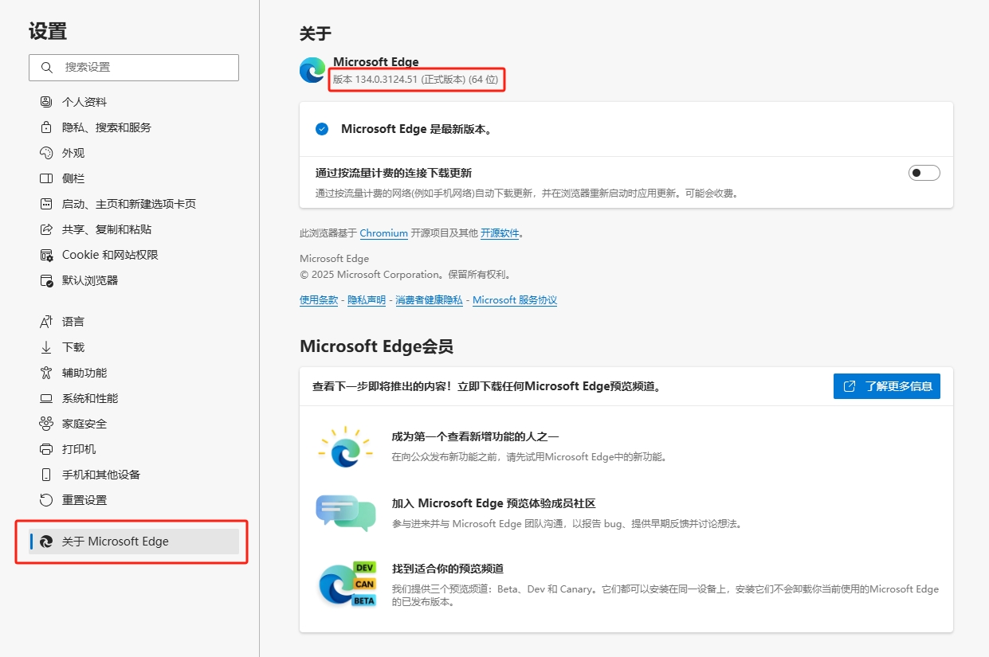Click the blue checkmark up-to-date icon
The width and height of the screenshot is (989, 657).
[x=322, y=129]
